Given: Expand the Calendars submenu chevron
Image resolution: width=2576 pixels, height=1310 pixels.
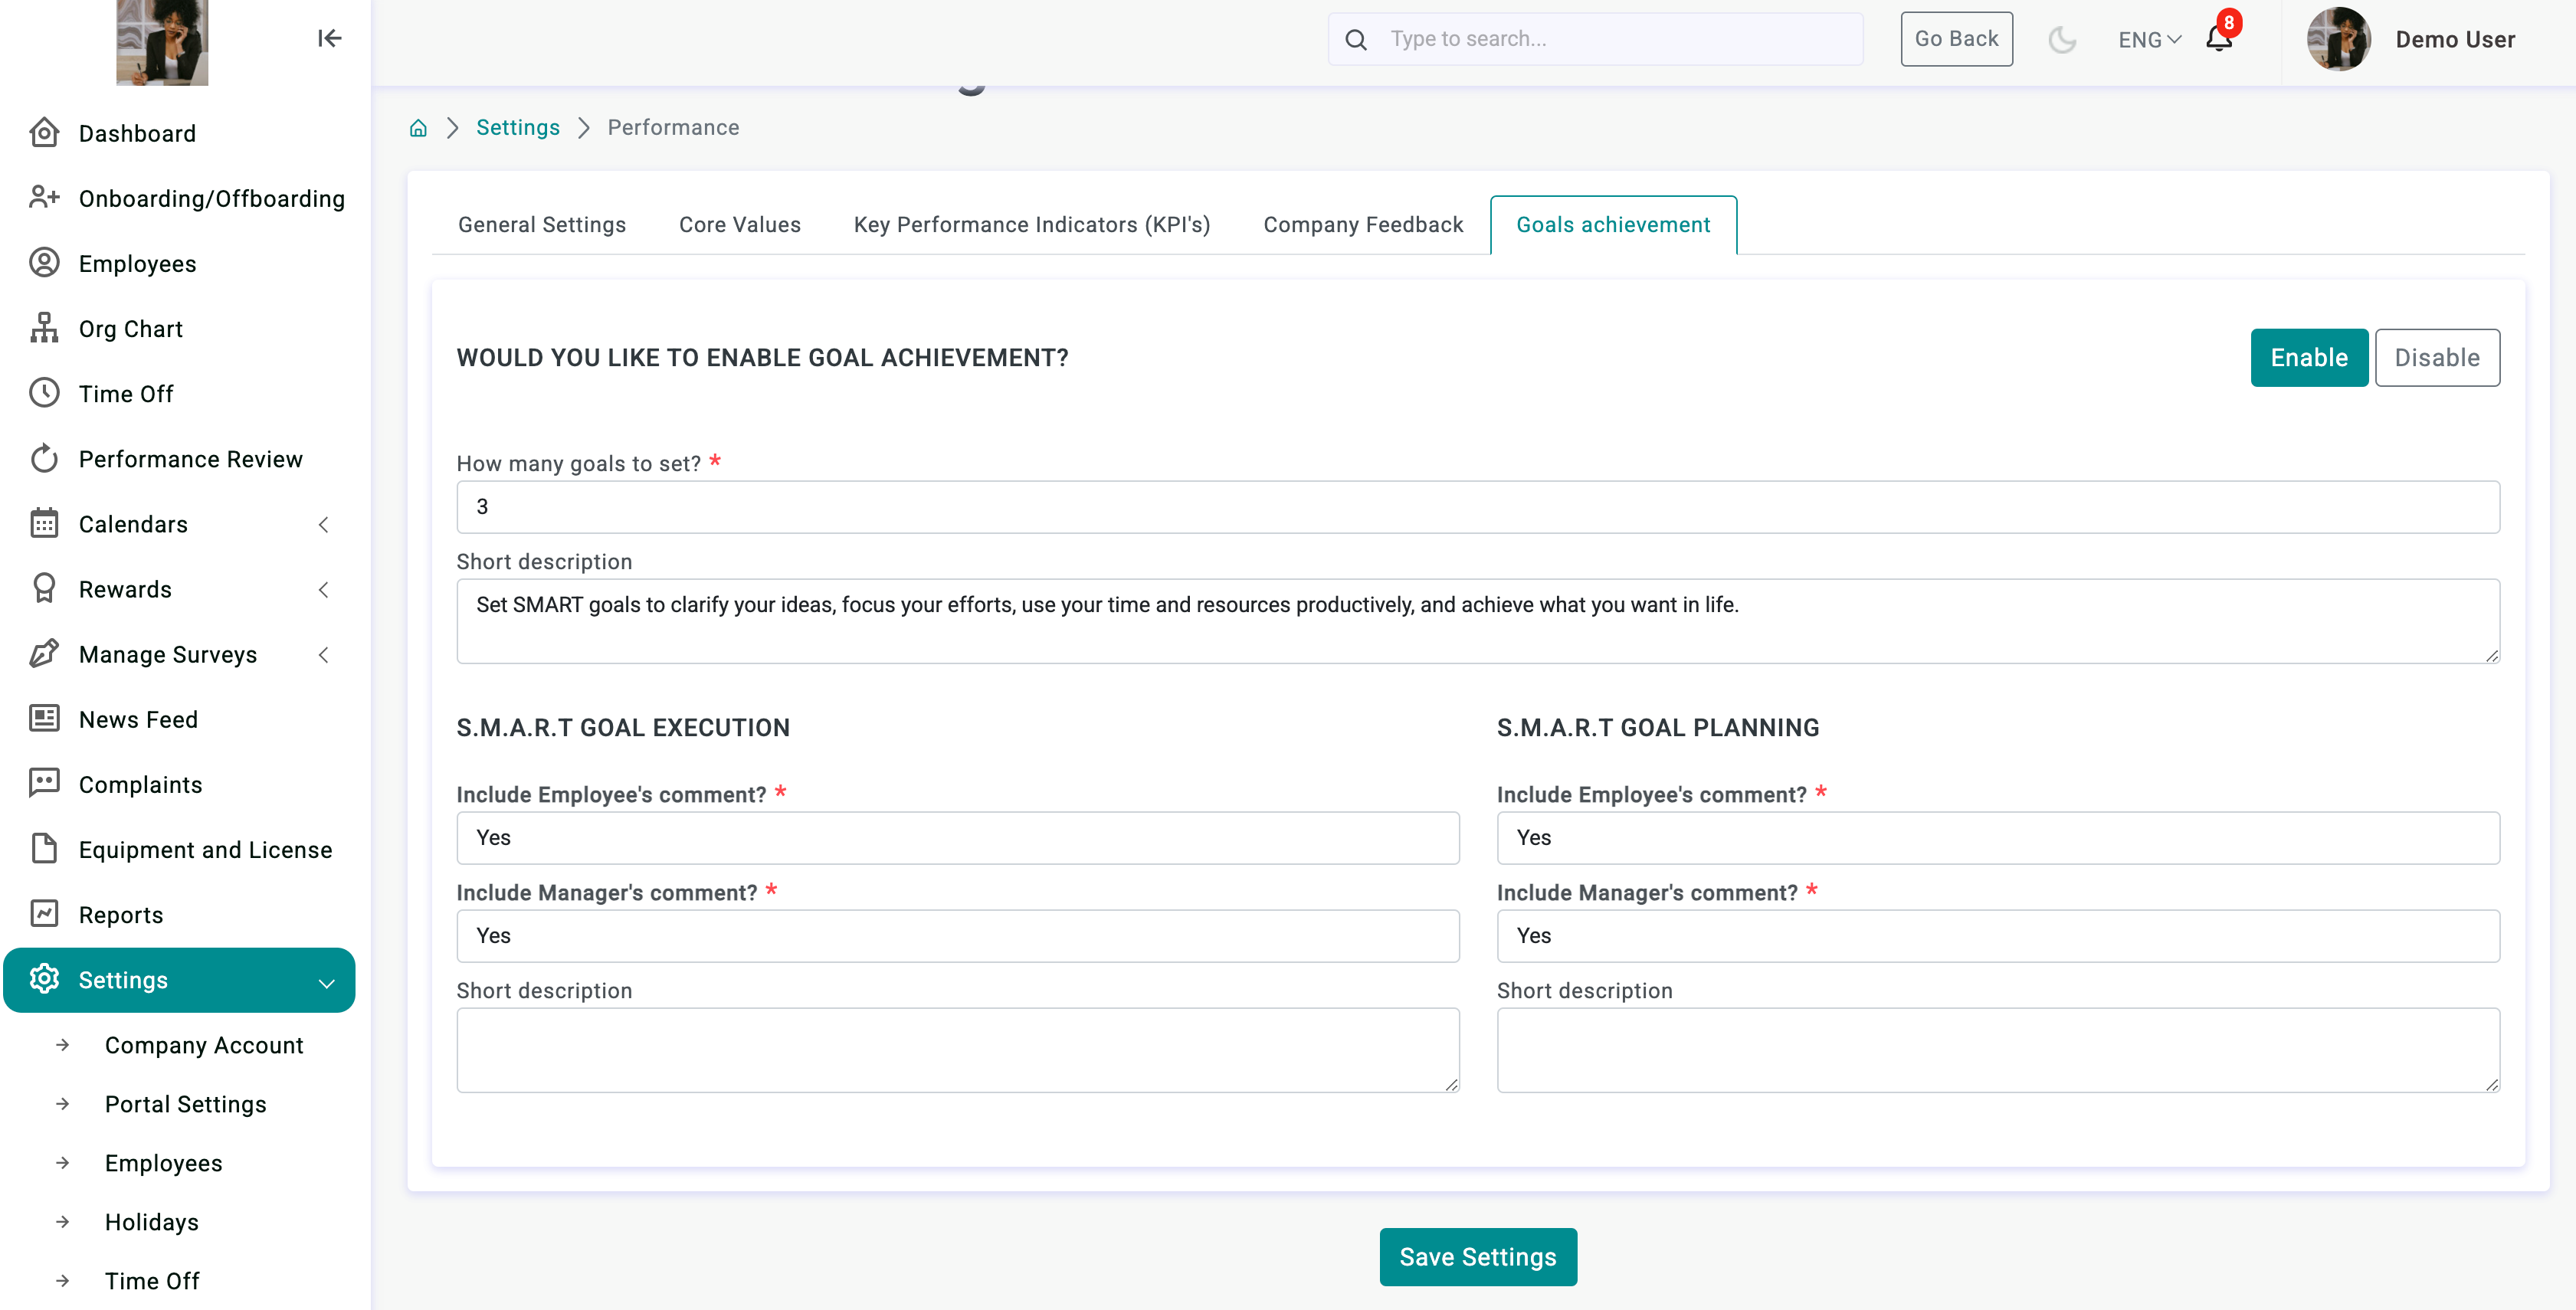Looking at the screenshot, I should coord(323,524).
